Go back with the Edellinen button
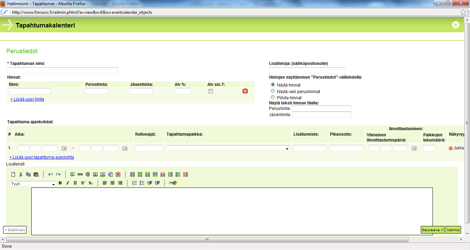The height and width of the screenshot is (250, 470). (x=15, y=230)
